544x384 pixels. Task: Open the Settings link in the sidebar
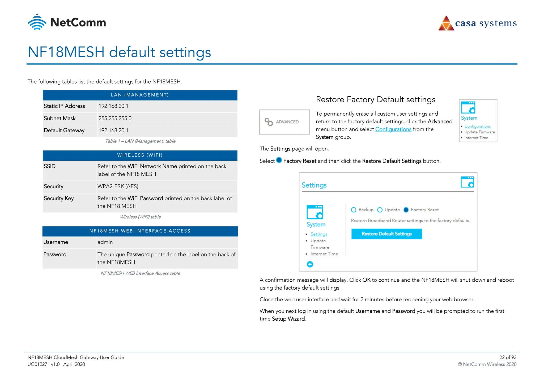click(x=319, y=234)
